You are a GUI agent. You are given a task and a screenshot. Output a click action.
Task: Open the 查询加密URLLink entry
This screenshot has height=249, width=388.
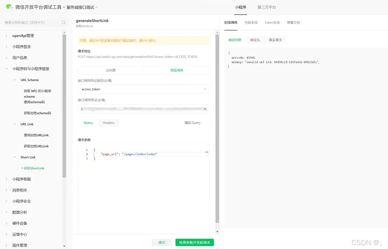[36, 135]
